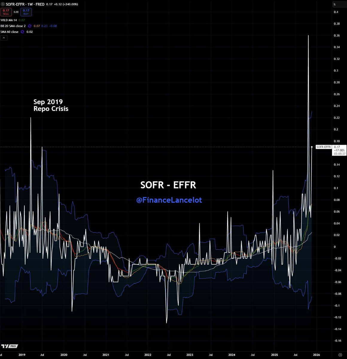Click the sync icon beside SMA 60 close
This screenshot has height=359, width=347.
coord(22,32)
